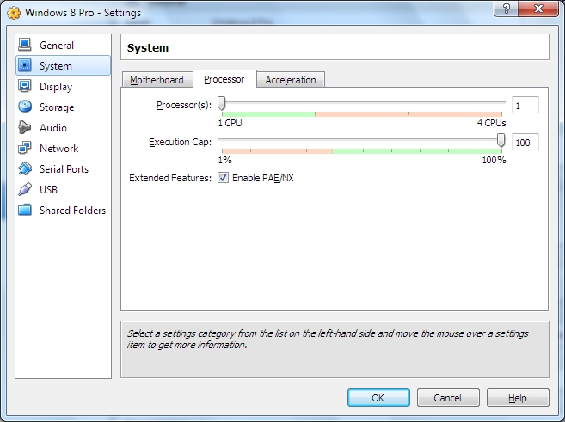
Task: Select the USB label in the category list
Action: [x=48, y=189]
